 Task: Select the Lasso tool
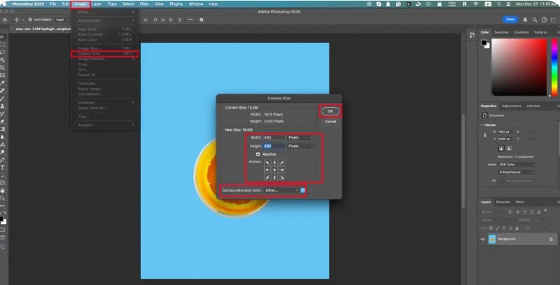click(2, 53)
